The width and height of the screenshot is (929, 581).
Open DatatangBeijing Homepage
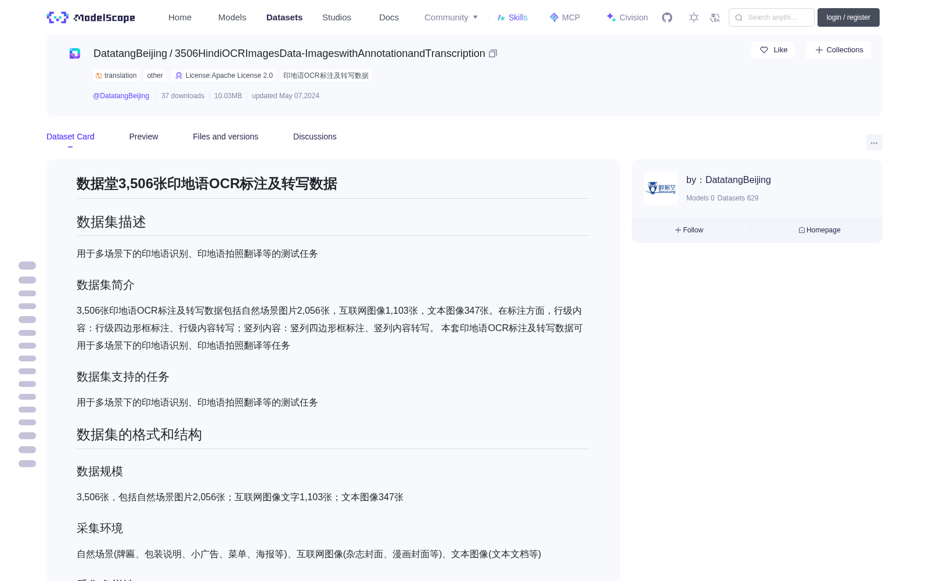click(819, 230)
